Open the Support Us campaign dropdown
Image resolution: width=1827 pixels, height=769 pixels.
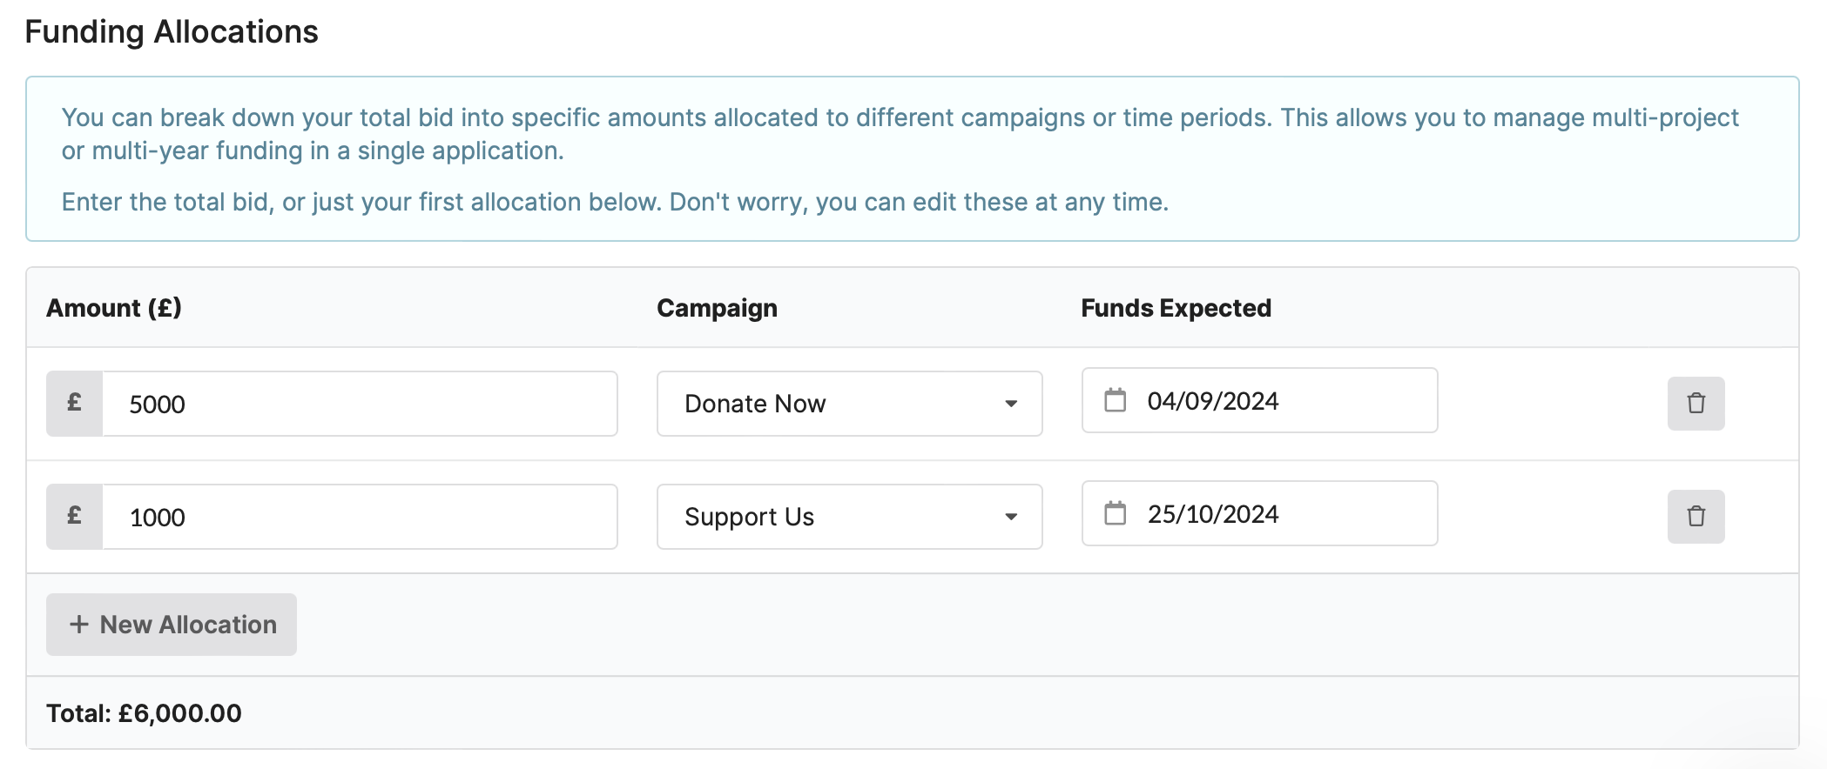850,517
